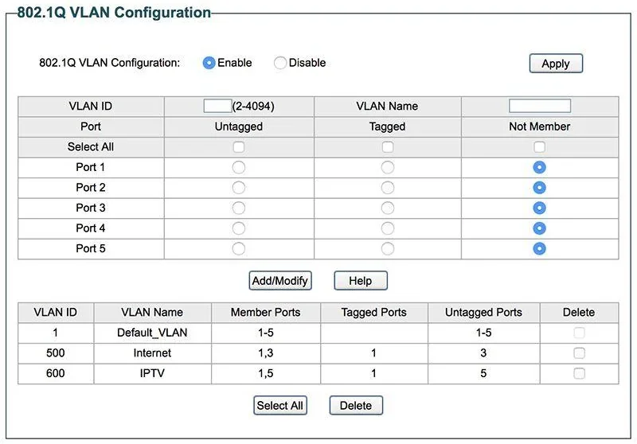Select the Enable radio button
Image resolution: width=637 pixels, height=444 pixels.
(209, 63)
